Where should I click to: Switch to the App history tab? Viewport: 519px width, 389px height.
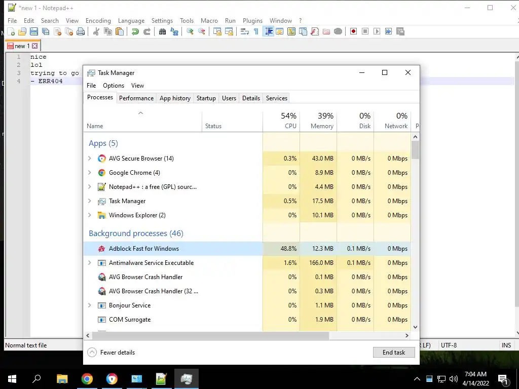175,98
